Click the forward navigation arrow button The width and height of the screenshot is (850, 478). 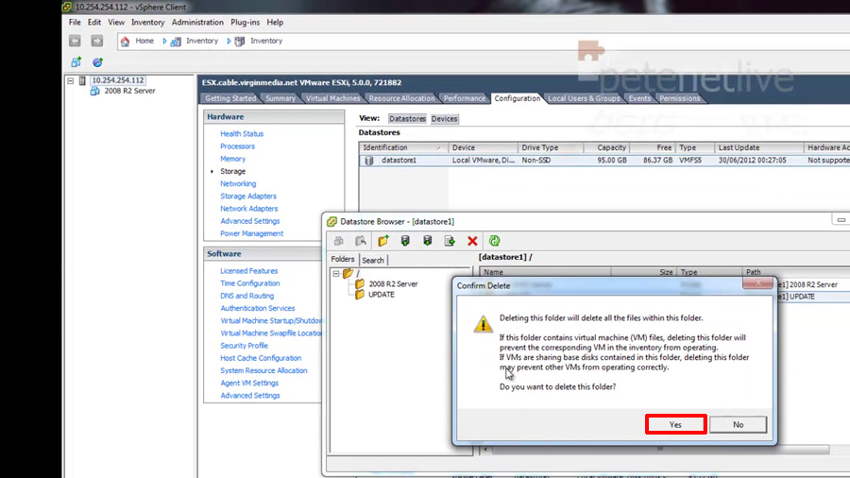click(x=96, y=41)
